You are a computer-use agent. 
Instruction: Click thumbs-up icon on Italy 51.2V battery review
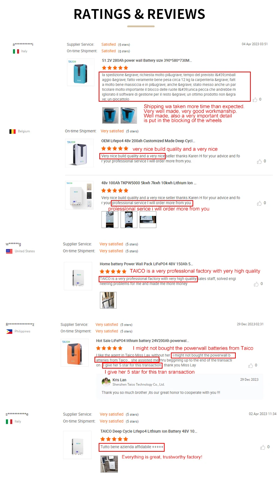[x=255, y=100]
